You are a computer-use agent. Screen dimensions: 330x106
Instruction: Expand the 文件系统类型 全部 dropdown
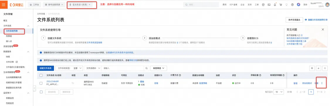(69, 68)
